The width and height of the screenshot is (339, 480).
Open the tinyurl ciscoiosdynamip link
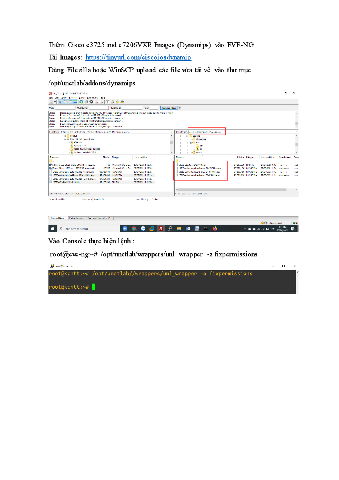138,57
